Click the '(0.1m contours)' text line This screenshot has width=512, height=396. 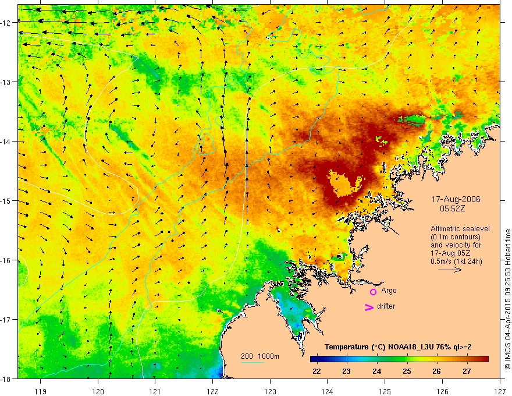[456, 237]
